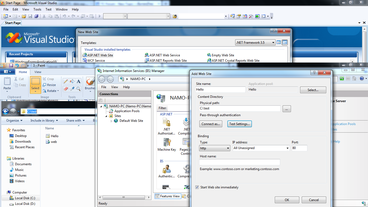
Task: Select the Pencil tool in Paint
Action: pos(65,81)
